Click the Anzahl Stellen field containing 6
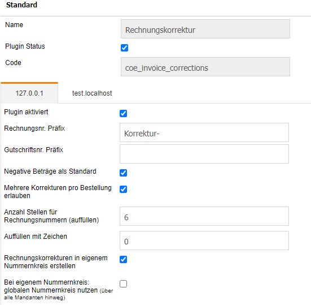Screen dimensions: 311x305 pos(204,216)
